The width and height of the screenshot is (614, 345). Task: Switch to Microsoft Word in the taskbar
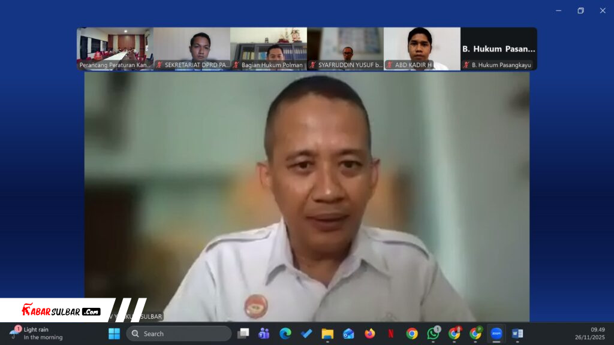pyautogui.click(x=517, y=334)
